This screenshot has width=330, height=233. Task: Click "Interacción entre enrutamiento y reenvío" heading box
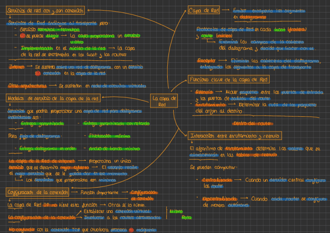click(x=235, y=136)
